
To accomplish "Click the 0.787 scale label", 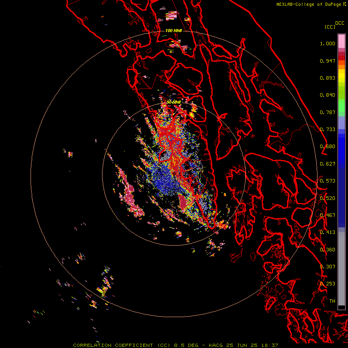I will [x=328, y=112].
